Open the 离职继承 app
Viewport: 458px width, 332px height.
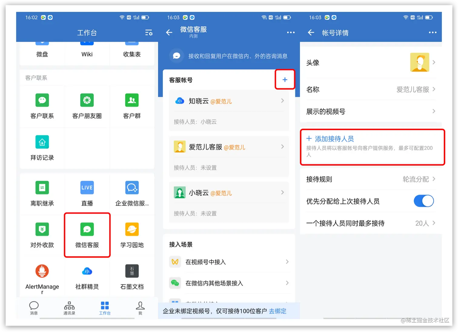point(42,194)
